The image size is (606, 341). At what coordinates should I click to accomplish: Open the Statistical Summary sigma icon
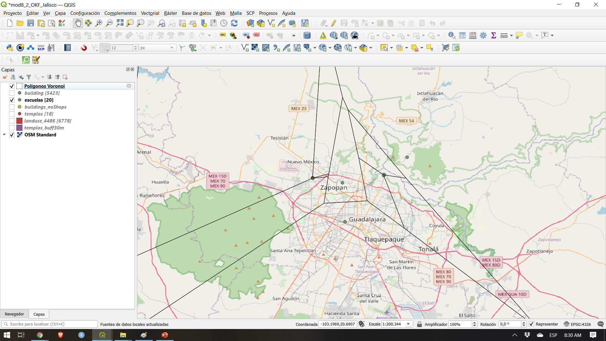[x=494, y=35]
